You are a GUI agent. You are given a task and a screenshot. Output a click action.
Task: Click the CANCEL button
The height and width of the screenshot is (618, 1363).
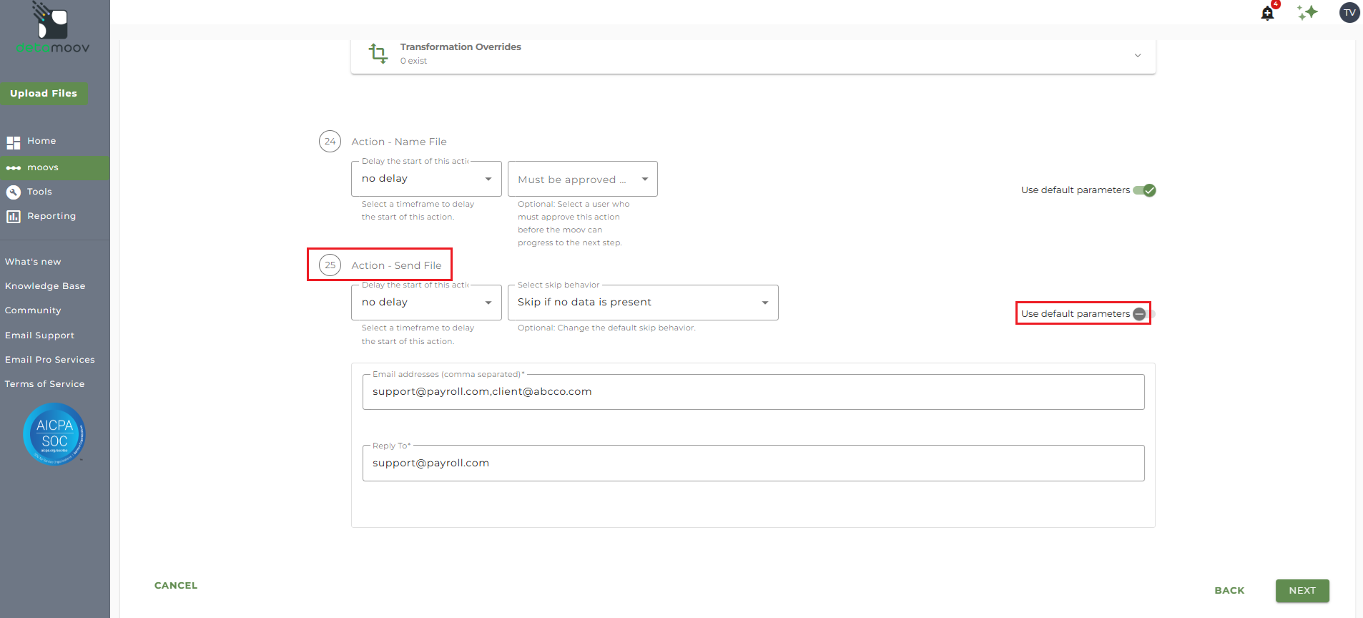(x=176, y=585)
